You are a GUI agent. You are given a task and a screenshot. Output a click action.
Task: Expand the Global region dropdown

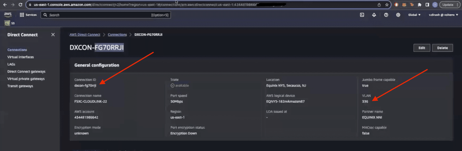point(414,15)
